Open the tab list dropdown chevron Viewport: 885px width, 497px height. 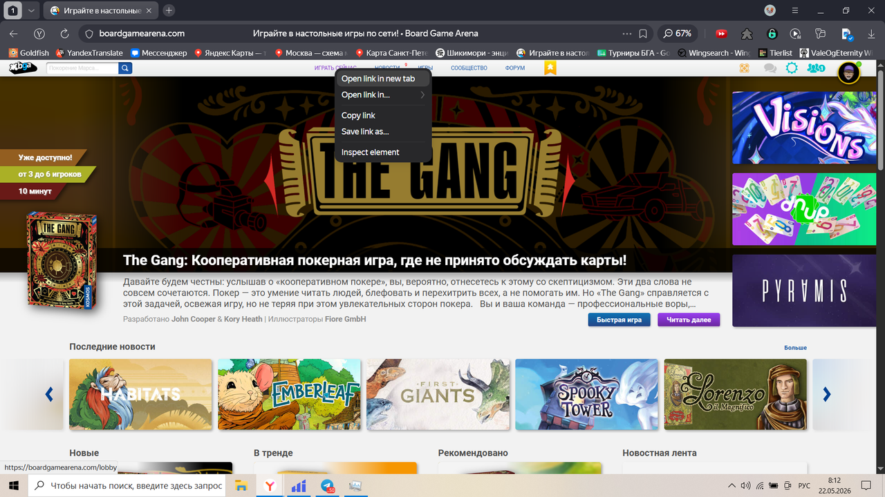(31, 10)
